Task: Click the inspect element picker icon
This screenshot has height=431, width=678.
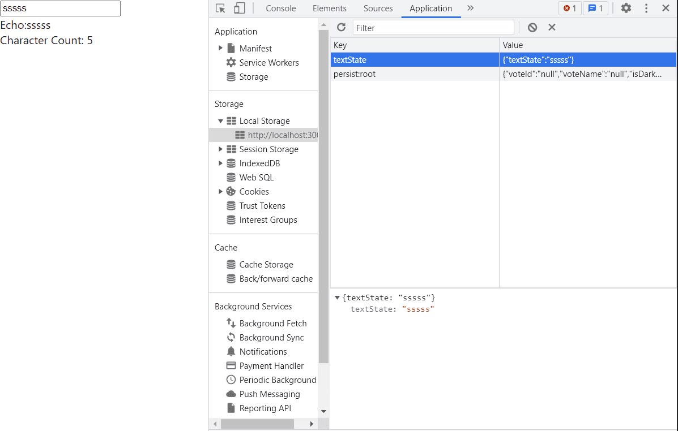Action: tap(221, 8)
